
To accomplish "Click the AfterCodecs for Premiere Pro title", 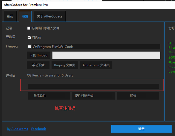I will (26, 5).
